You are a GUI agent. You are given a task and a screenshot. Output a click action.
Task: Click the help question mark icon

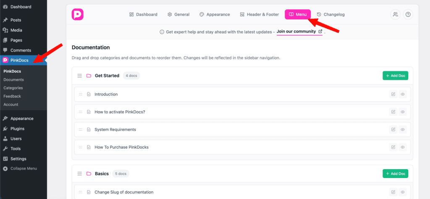click(407, 14)
